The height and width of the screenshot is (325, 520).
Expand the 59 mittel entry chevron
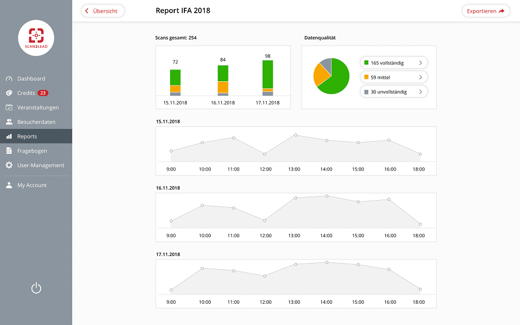pos(420,77)
